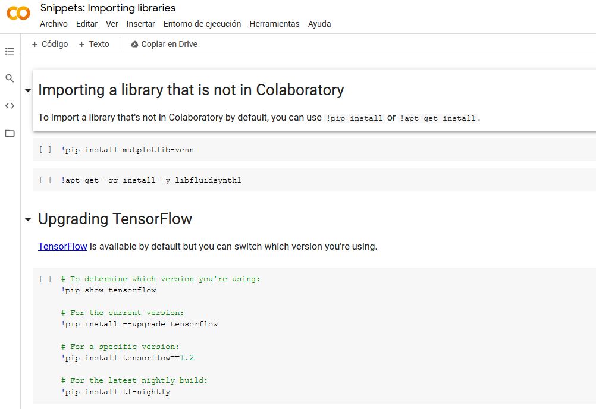
Task: Add a new text cell with Texto
Action: coord(94,44)
